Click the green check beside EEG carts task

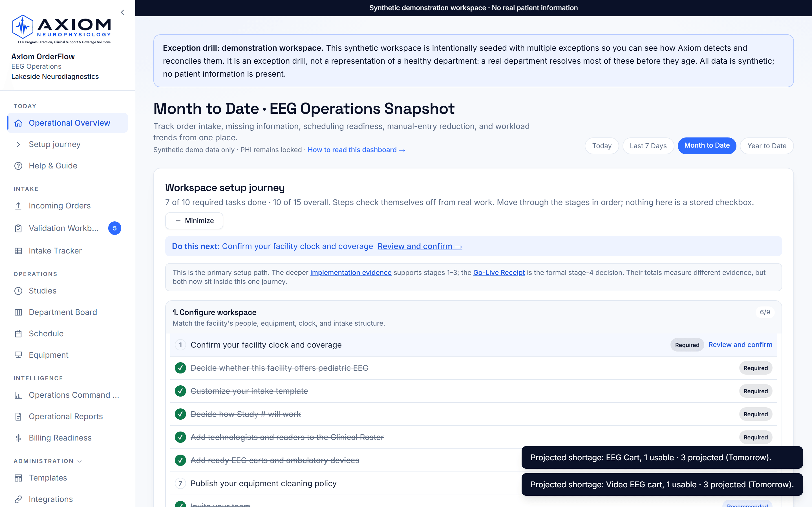tap(180, 461)
